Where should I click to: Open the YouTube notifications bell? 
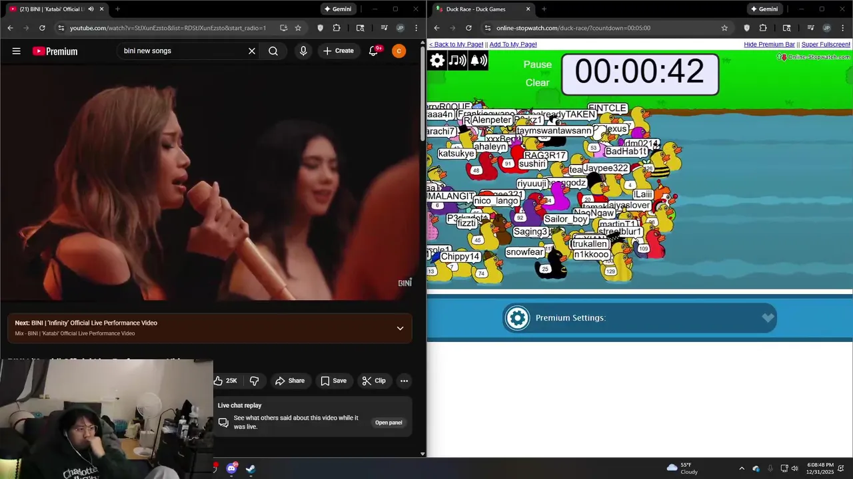(374, 51)
